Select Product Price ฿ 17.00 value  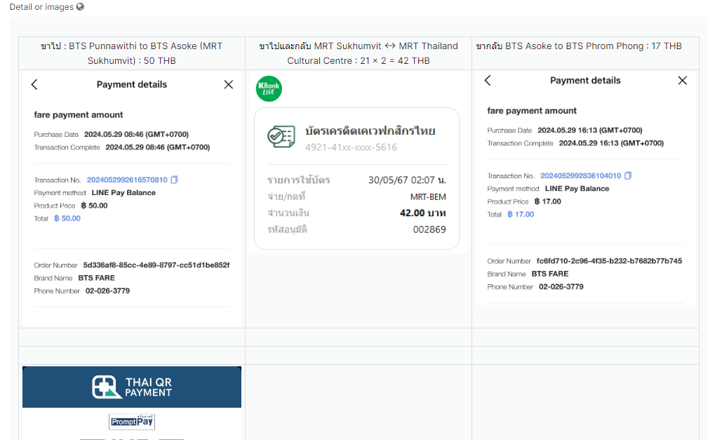548,201
